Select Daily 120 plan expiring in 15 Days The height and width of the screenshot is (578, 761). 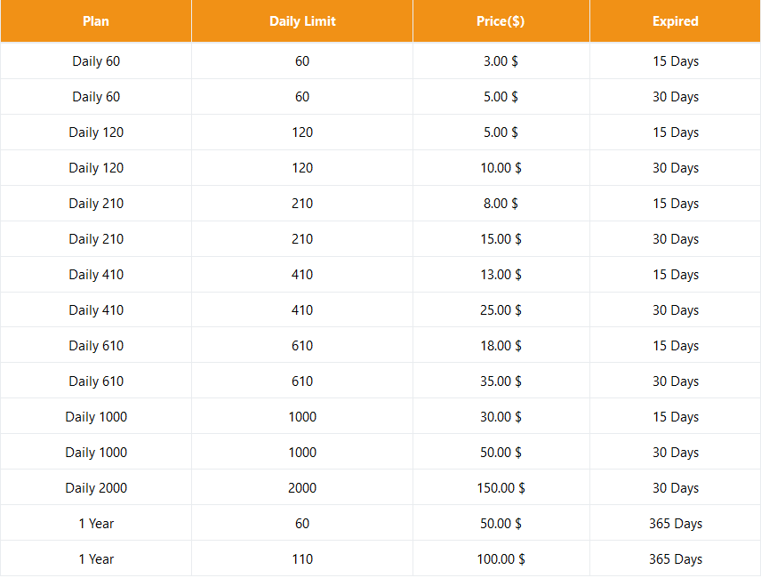[x=96, y=132]
